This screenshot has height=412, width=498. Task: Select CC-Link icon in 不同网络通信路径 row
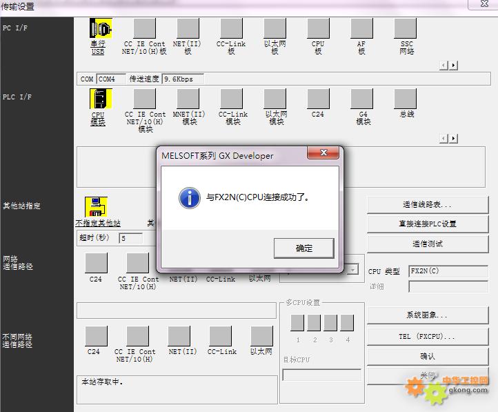221,336
